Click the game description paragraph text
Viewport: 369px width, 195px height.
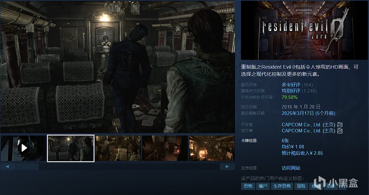300,70
